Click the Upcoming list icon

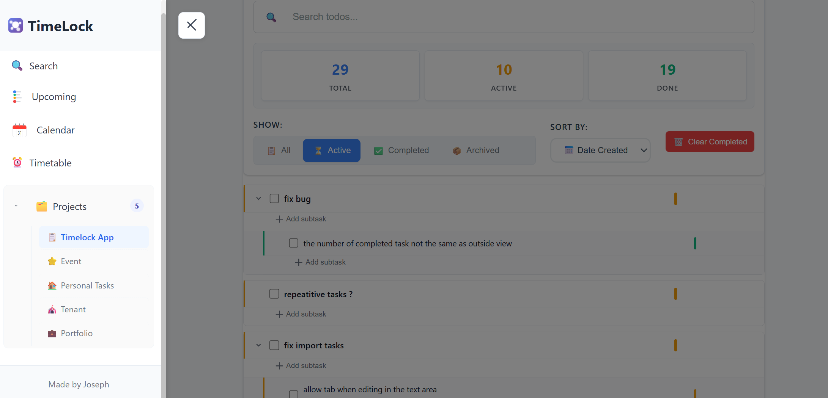click(17, 97)
